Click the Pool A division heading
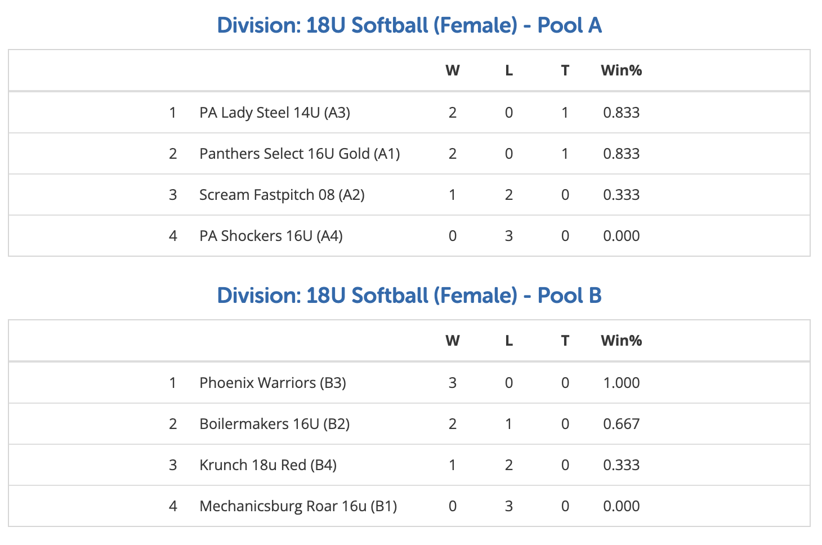 tap(409, 25)
